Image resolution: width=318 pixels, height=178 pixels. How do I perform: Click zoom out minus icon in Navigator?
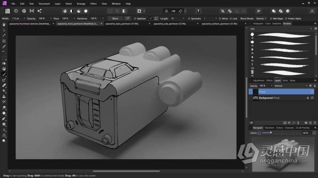(x=259, y=133)
